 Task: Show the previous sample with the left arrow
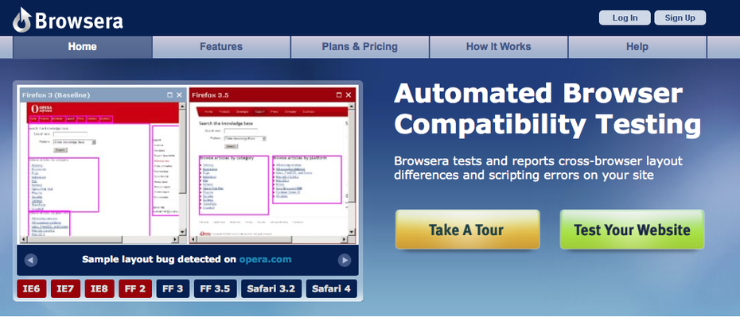click(x=31, y=260)
